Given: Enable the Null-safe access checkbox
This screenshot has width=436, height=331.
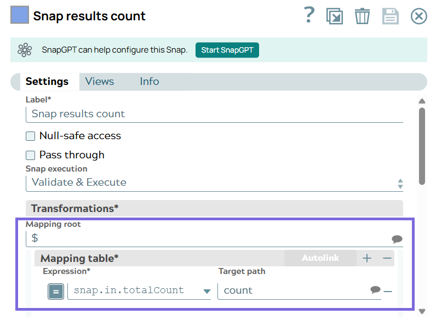Looking at the screenshot, I should pyautogui.click(x=31, y=136).
